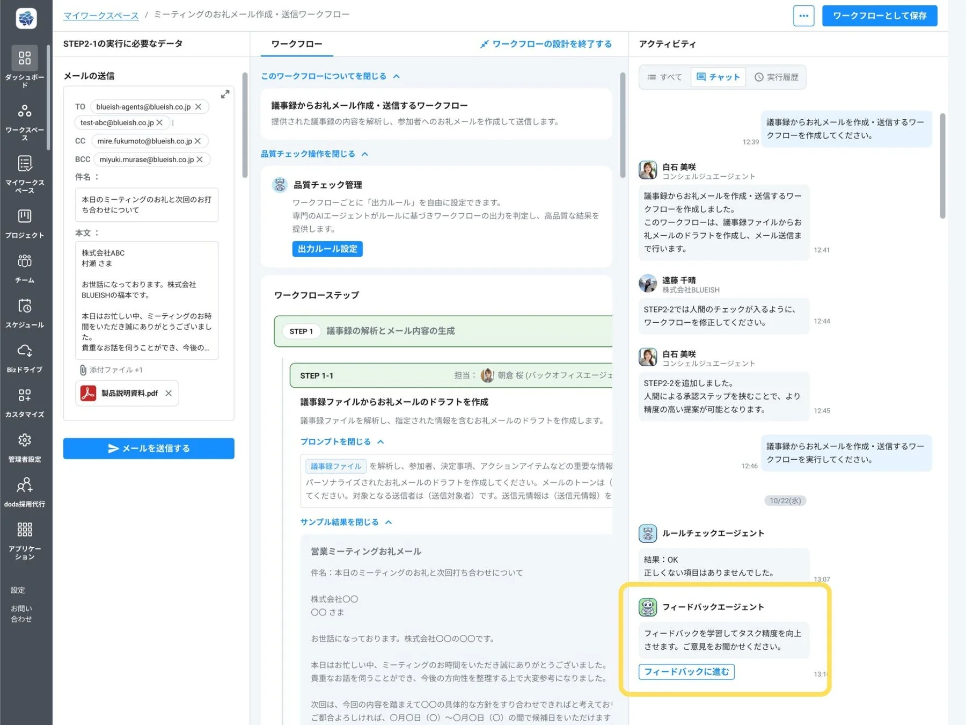Switch to the チャット tab in アクティビティ
966x725 pixels.
pos(718,77)
